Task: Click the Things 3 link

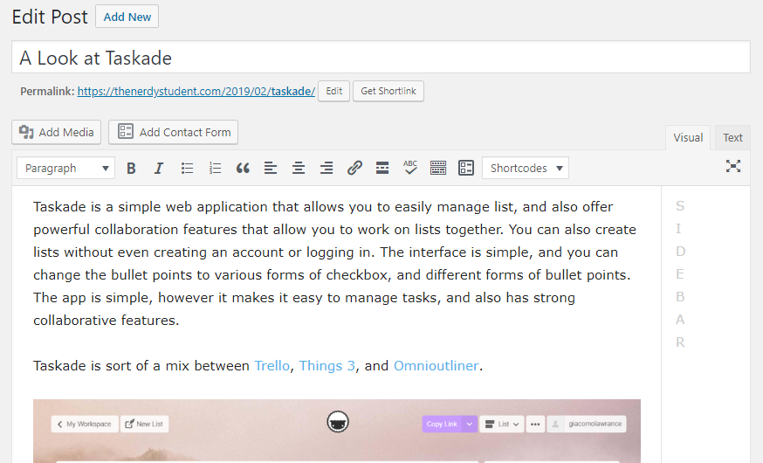Action: pyautogui.click(x=327, y=366)
